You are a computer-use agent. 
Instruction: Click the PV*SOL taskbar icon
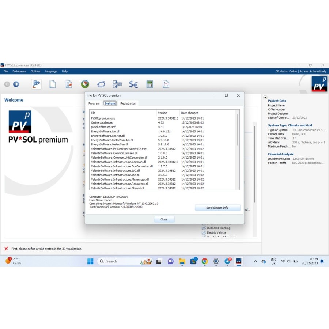point(239,261)
